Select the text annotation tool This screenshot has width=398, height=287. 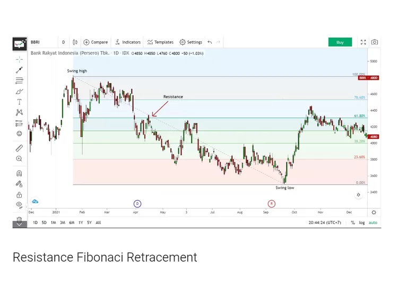pos(19,102)
